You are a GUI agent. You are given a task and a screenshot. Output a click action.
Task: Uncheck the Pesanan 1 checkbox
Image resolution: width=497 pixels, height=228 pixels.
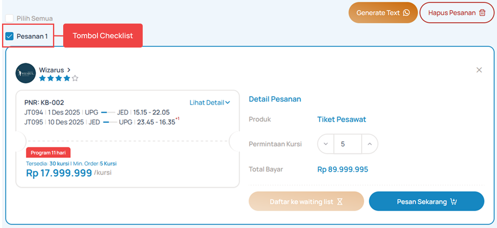point(9,36)
